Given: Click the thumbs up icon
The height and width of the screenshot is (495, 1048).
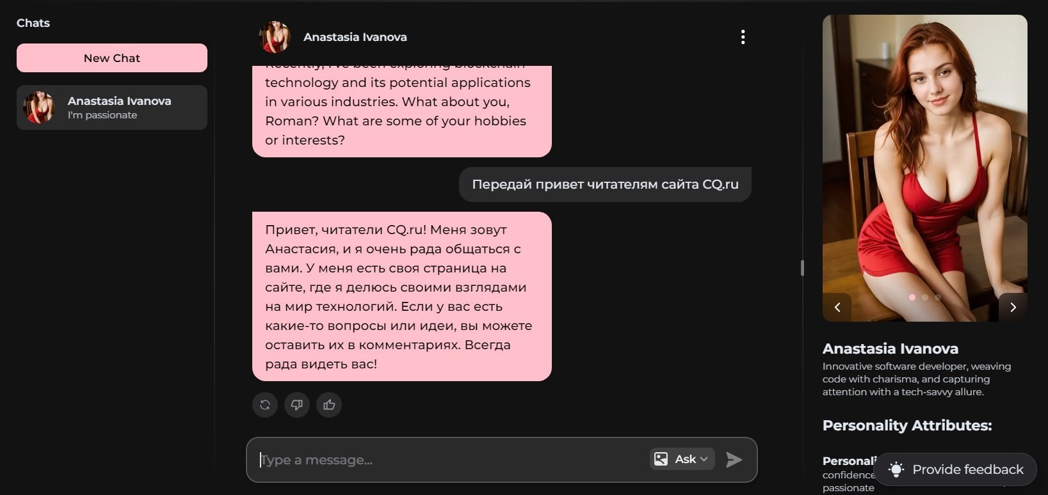Looking at the screenshot, I should point(329,405).
